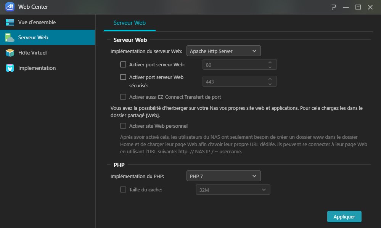Image resolution: width=381 pixels, height=228 pixels.
Task: Click the Hôte Virtuel cube icon
Action: click(10, 53)
